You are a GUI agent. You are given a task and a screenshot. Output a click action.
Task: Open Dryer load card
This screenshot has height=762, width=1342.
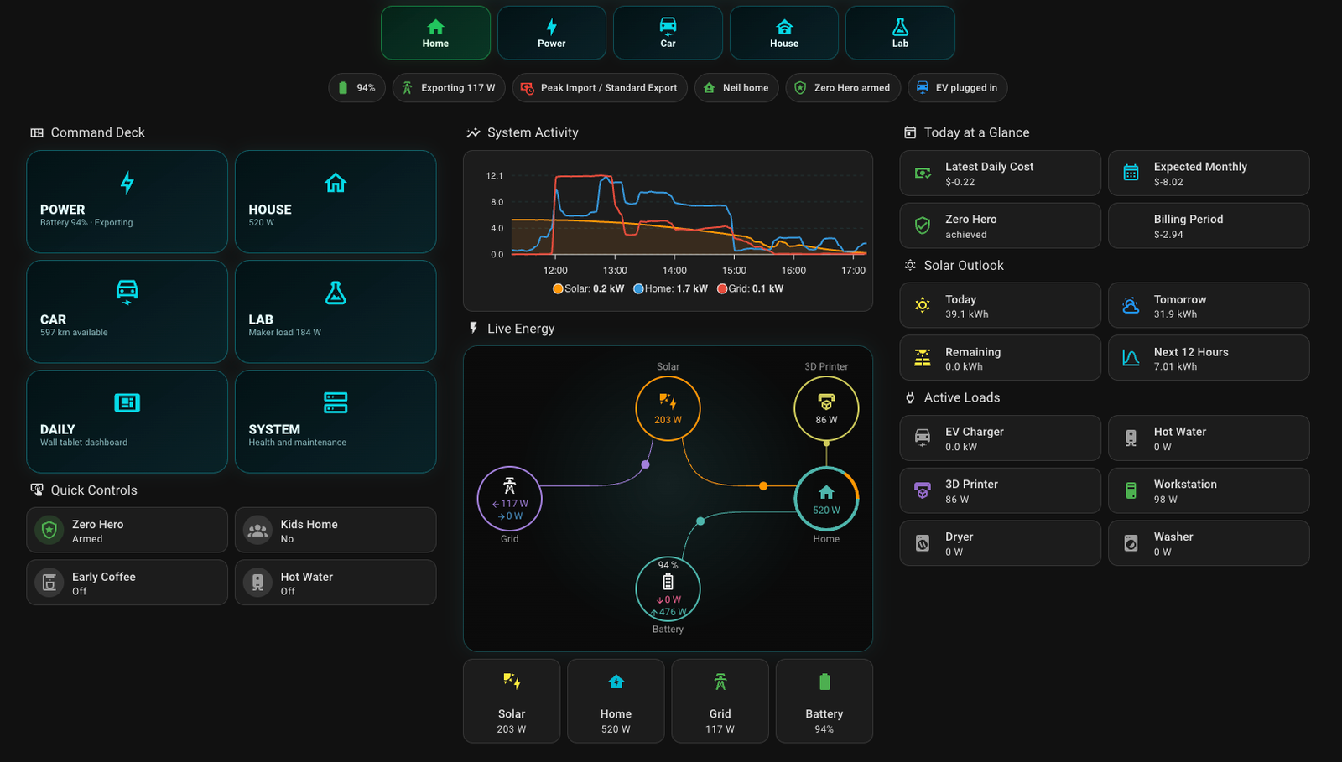click(1000, 543)
